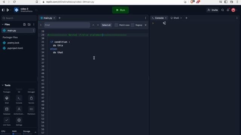Open poetry.lock file
The image size is (241, 135).
[13, 43]
